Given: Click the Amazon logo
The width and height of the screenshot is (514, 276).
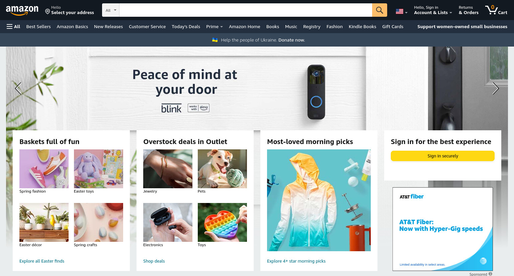Looking at the screenshot, I should tap(22, 11).
